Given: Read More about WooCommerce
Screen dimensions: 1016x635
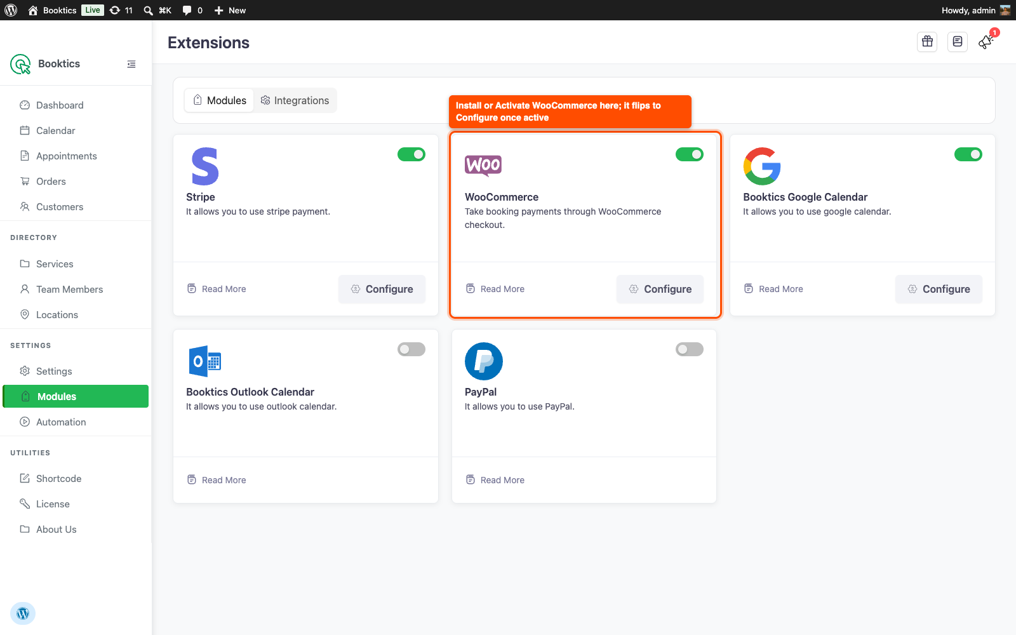Looking at the screenshot, I should coord(495,289).
